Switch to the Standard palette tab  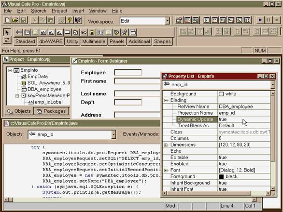click(x=25, y=41)
